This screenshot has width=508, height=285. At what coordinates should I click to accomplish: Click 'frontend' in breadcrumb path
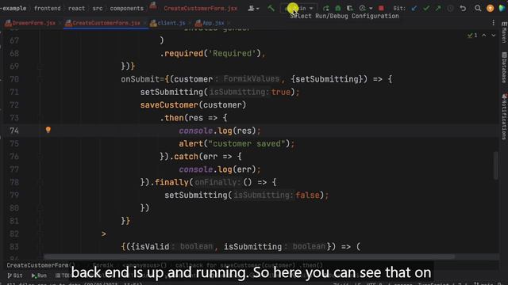48,8
